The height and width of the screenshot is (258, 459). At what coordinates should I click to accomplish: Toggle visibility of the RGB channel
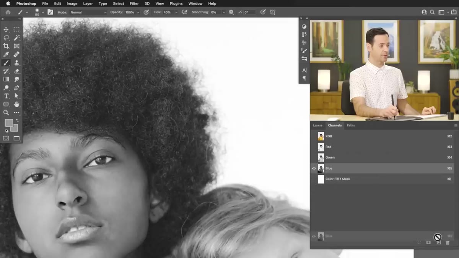314,136
